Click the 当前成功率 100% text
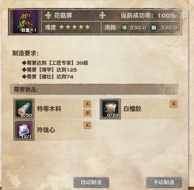 pos(148,16)
